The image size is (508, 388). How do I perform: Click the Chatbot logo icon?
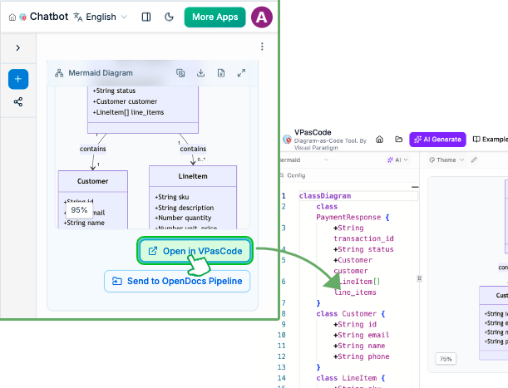(22, 17)
